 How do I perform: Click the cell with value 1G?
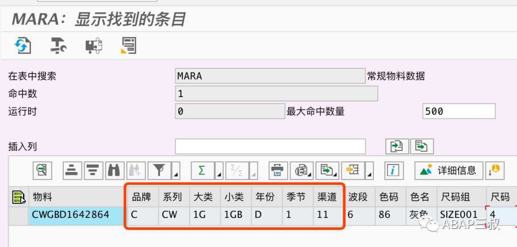click(205, 215)
